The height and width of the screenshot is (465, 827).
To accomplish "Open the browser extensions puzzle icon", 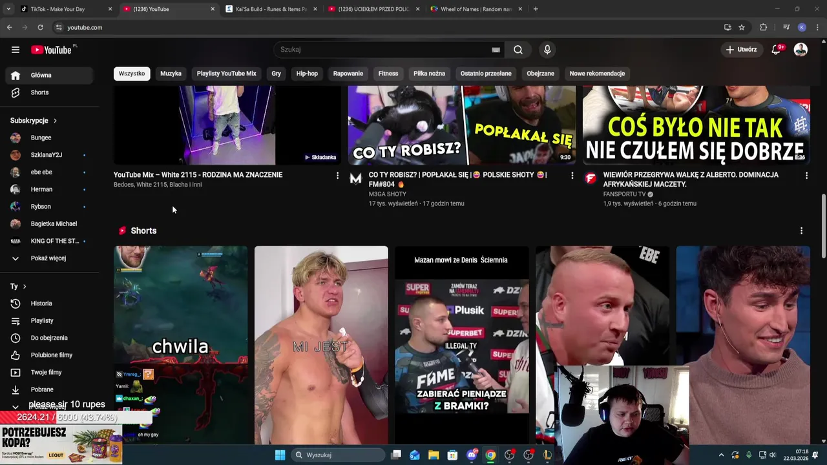I will tap(763, 27).
